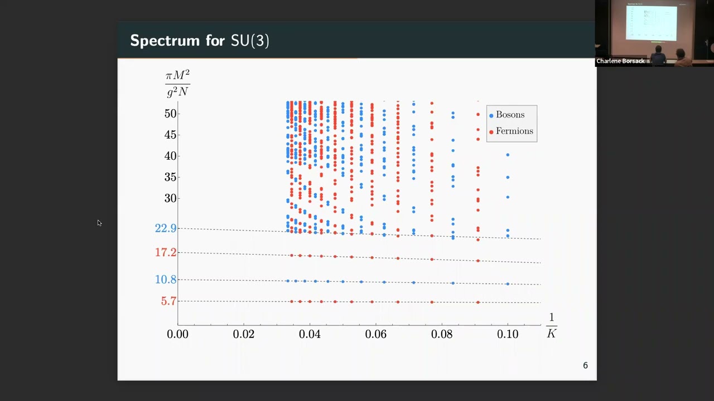This screenshot has width=714, height=401.
Task: Click the x-axis tick label 0.04
Action: [310, 334]
